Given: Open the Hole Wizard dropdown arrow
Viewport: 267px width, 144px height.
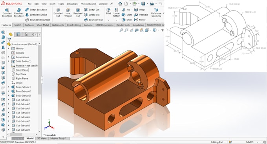Looking at the screenshot, I should tap(68, 20).
